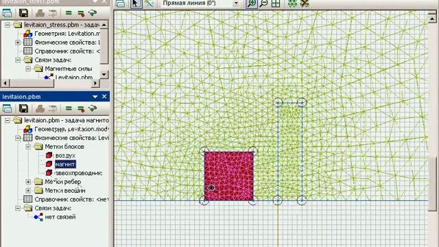The image size is (439, 247).
Task: Click the results view icon in levitaion.pbm toolbar
Action: click(x=93, y=108)
